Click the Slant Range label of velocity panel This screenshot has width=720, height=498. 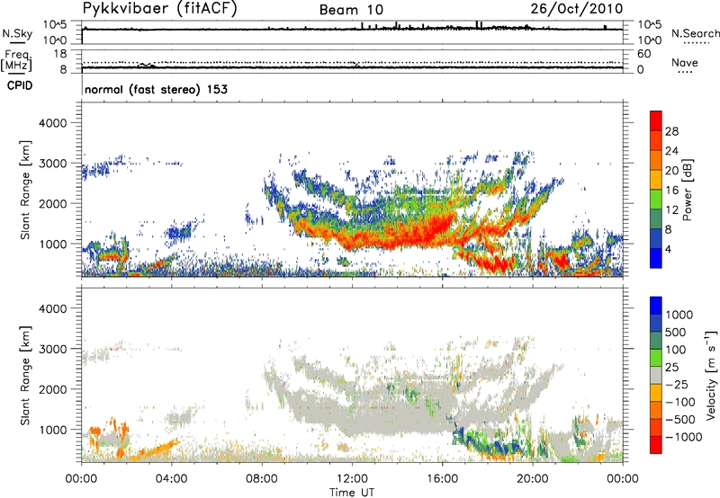pos(25,376)
